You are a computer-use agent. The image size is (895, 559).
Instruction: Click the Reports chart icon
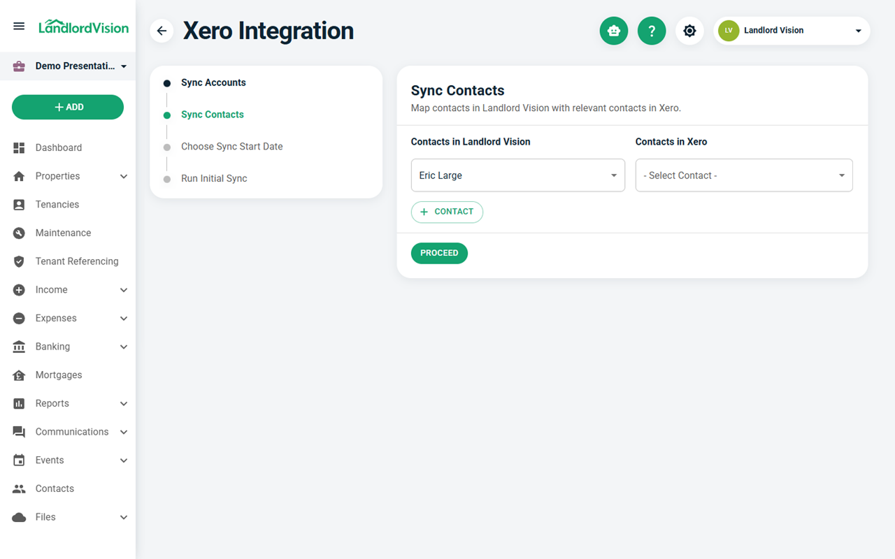(19, 403)
